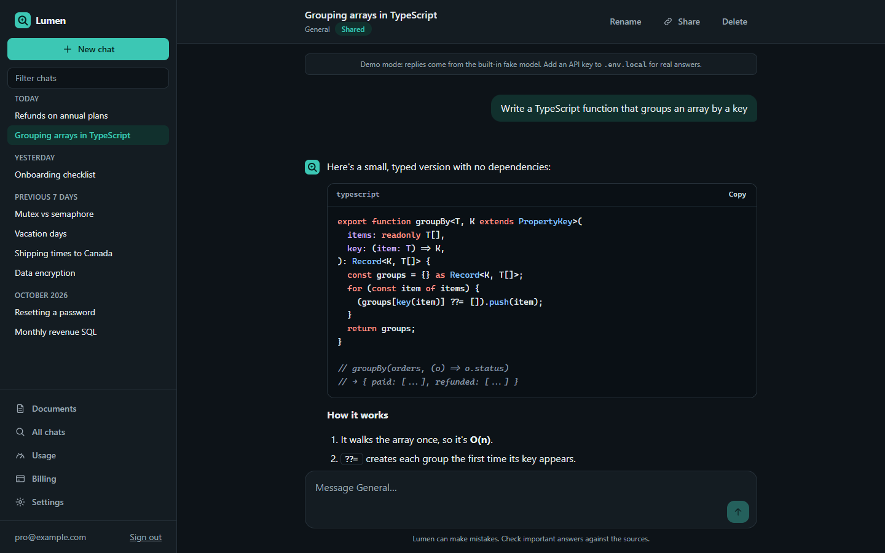
Task: Copy the typescript code block
Action: [737, 194]
